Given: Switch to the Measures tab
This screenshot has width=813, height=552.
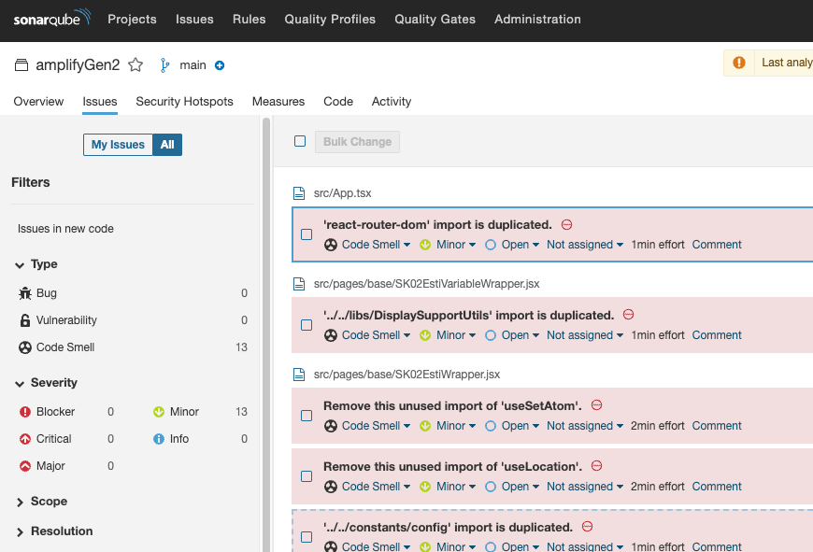Looking at the screenshot, I should 278,102.
